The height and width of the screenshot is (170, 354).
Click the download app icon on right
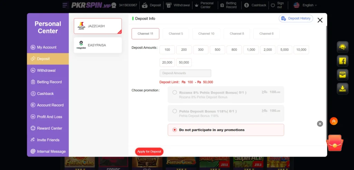pos(343,88)
